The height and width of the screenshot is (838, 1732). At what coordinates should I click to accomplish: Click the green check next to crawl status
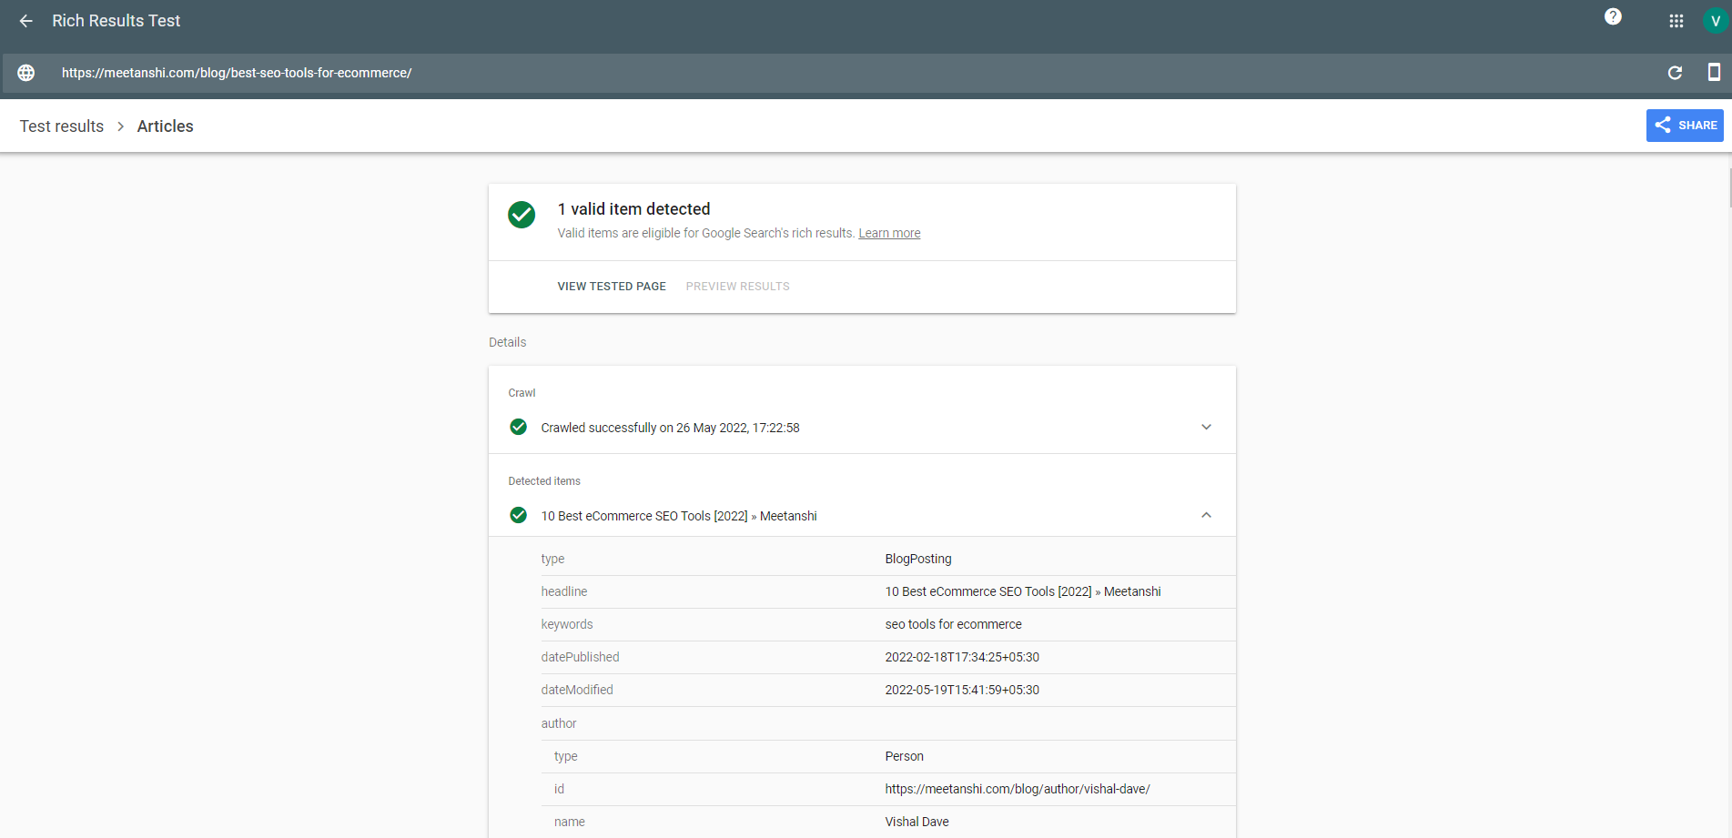[x=519, y=427]
